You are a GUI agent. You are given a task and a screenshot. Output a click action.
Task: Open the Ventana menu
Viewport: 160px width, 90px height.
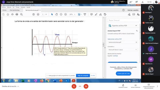(23, 7)
